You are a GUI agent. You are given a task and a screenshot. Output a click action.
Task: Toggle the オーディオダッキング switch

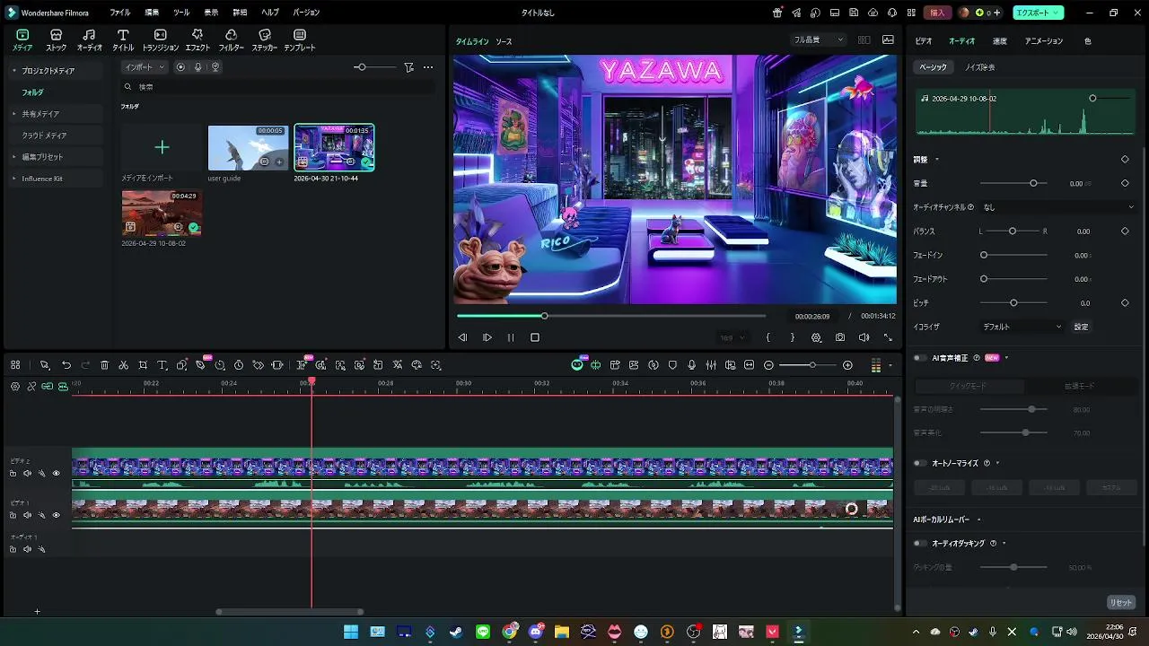pos(921,544)
